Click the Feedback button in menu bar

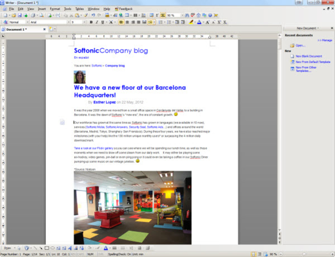pos(124,9)
